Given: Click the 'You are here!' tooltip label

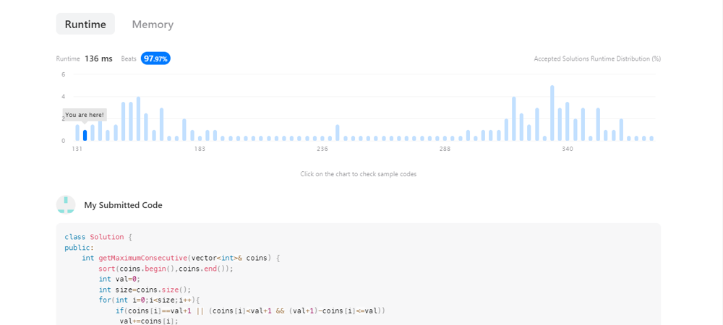Looking at the screenshot, I should pos(85,115).
